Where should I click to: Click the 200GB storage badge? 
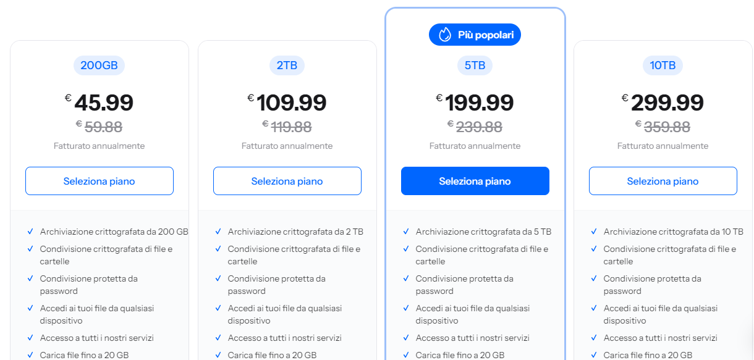click(x=99, y=65)
